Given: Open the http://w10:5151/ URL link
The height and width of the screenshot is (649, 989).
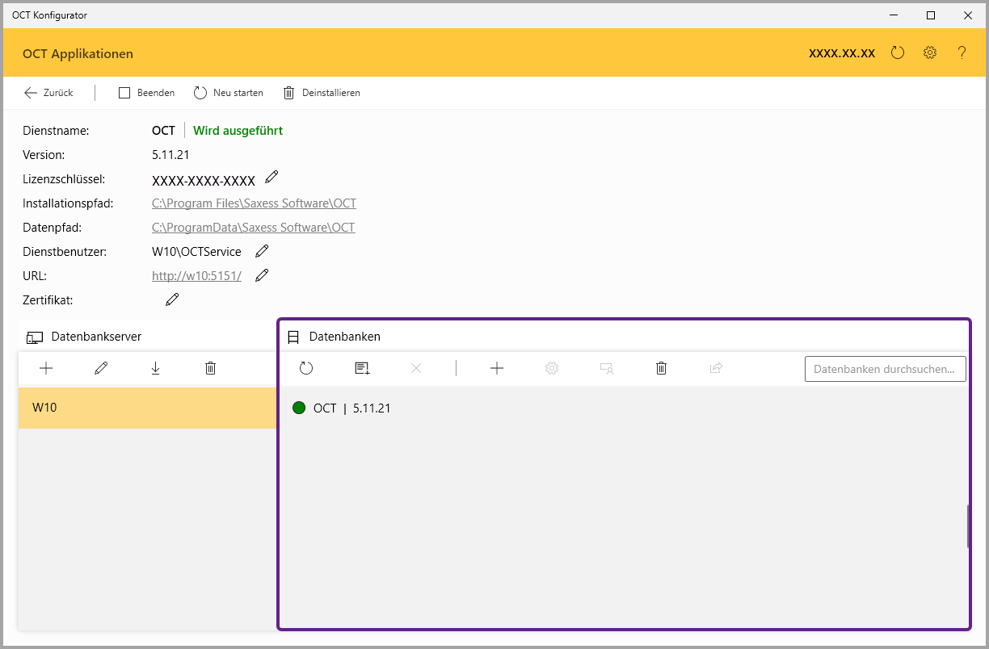Looking at the screenshot, I should pyautogui.click(x=196, y=276).
